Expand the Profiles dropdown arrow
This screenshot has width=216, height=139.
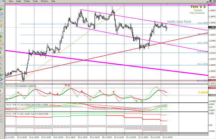pos(3,14)
